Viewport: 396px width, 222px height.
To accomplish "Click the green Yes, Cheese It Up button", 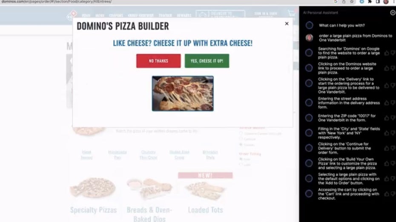I will (207, 61).
